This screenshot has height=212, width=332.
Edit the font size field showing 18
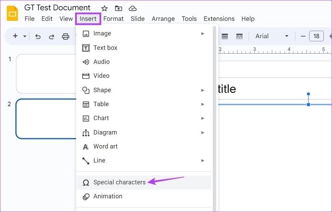pyautogui.click(x=316, y=36)
